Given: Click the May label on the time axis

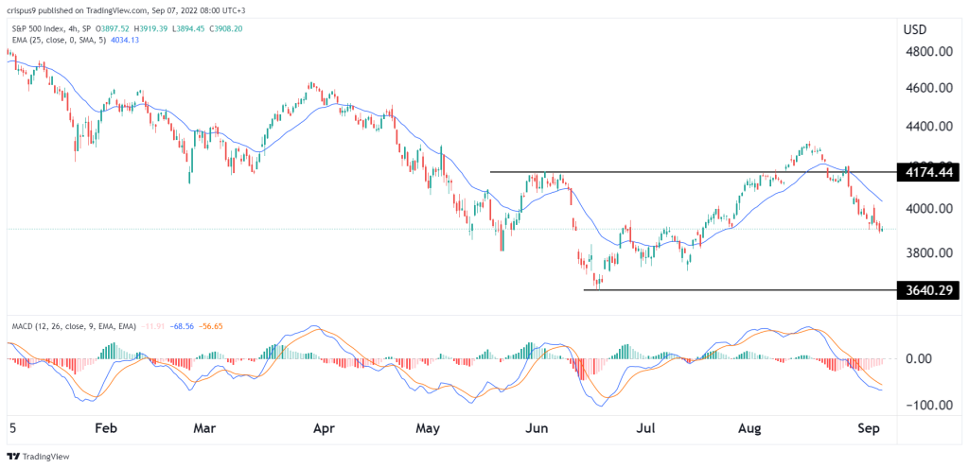Looking at the screenshot, I should (x=428, y=427).
